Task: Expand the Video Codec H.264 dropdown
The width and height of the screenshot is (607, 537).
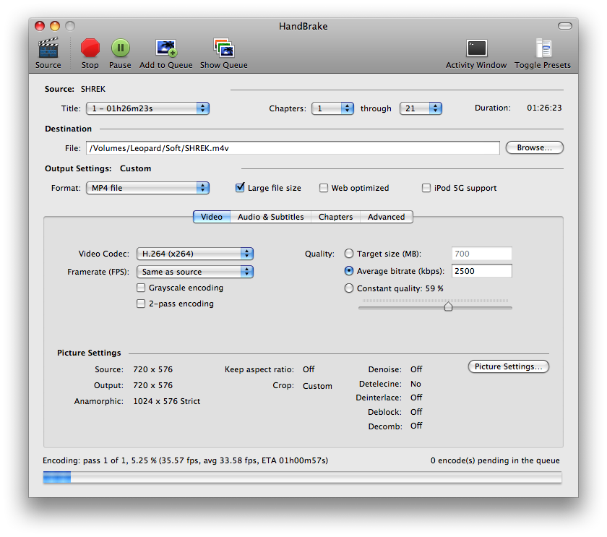Action: [194, 254]
